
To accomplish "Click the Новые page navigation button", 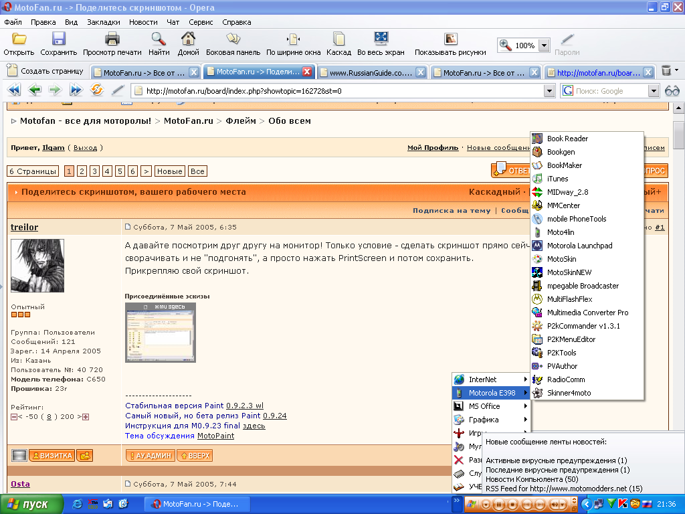I will tap(169, 171).
